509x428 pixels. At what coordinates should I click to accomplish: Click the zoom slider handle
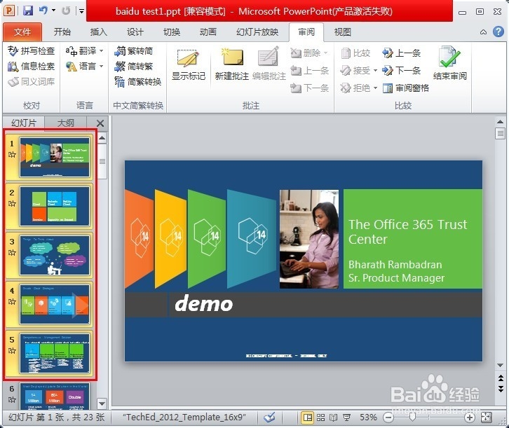pos(412,417)
